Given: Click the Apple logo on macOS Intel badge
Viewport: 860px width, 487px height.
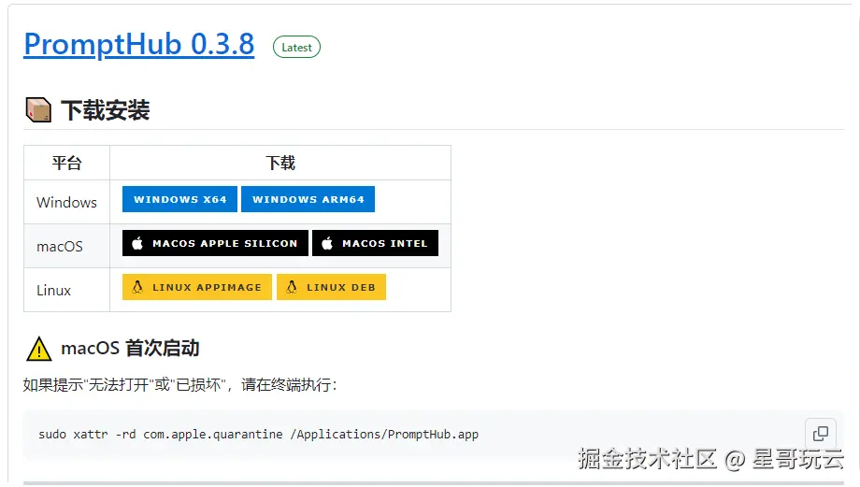Looking at the screenshot, I should [x=327, y=243].
